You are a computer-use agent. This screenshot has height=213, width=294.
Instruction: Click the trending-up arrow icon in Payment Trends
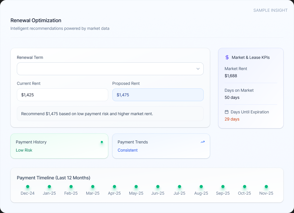[x=203, y=142]
